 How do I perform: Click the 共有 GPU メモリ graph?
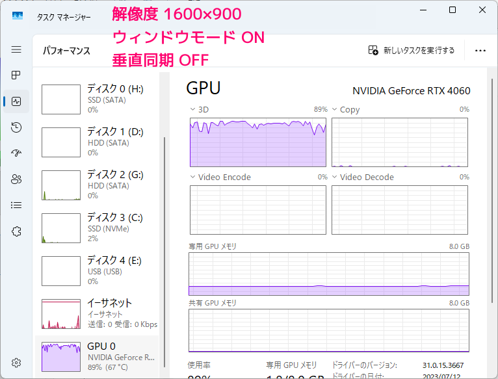pyautogui.click(x=329, y=331)
